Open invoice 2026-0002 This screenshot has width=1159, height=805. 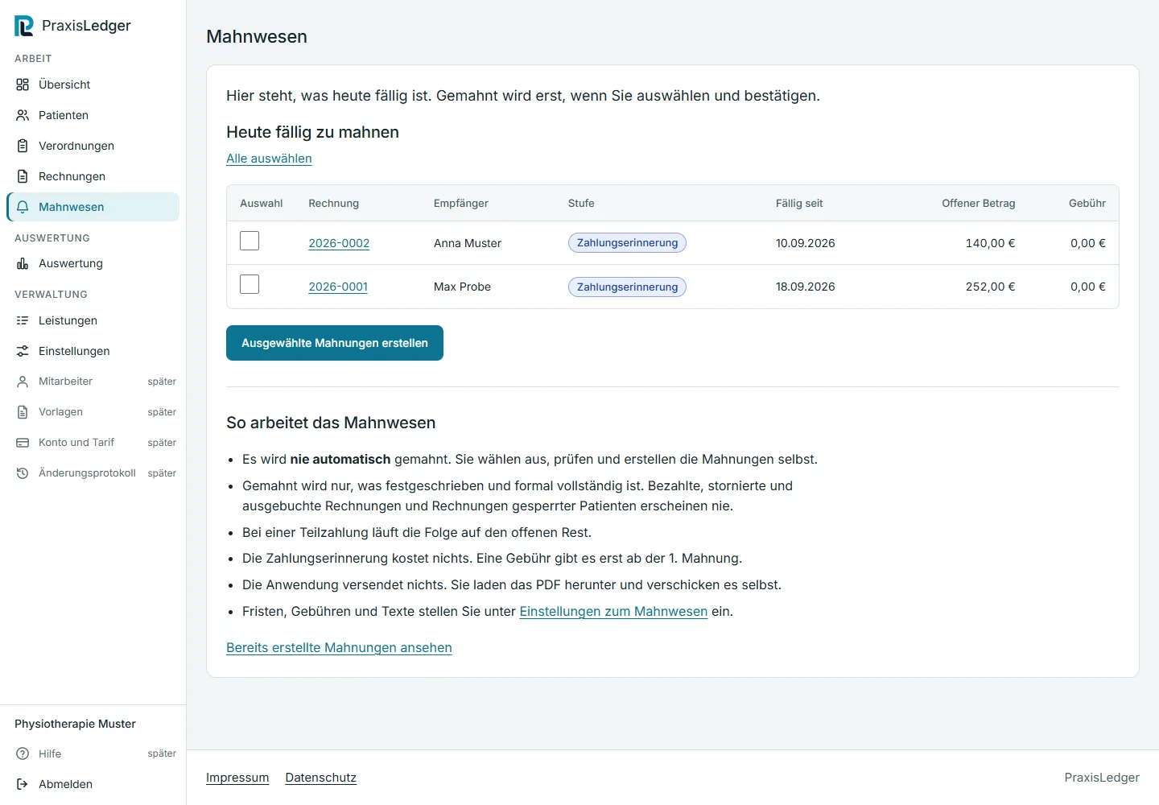pyautogui.click(x=339, y=243)
